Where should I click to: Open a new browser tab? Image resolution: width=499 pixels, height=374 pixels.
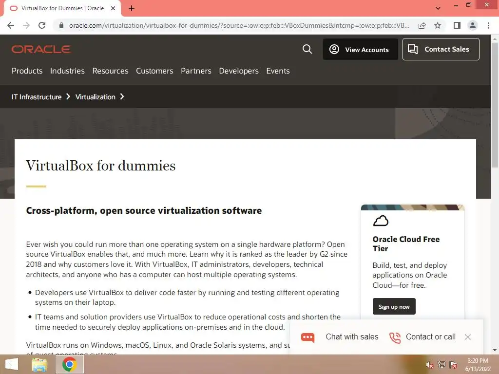(x=132, y=8)
